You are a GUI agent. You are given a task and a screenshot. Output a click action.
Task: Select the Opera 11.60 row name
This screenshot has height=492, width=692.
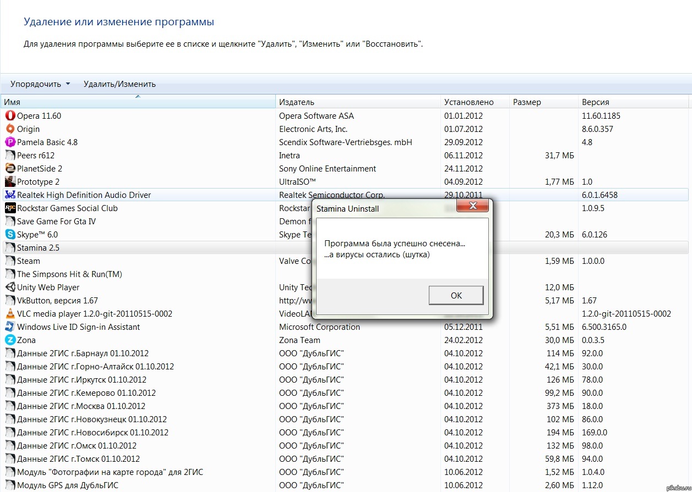[39, 115]
